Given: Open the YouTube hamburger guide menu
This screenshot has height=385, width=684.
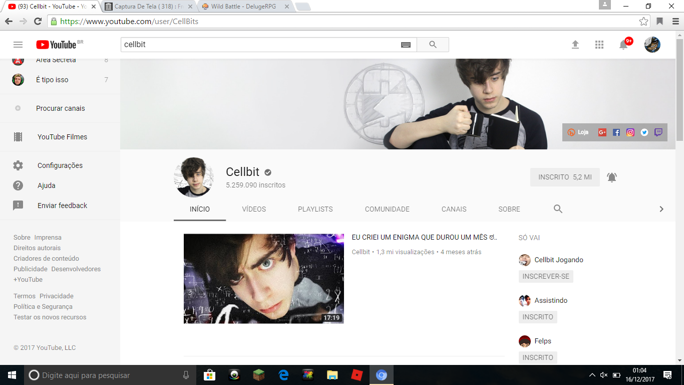Looking at the screenshot, I should coord(18,45).
